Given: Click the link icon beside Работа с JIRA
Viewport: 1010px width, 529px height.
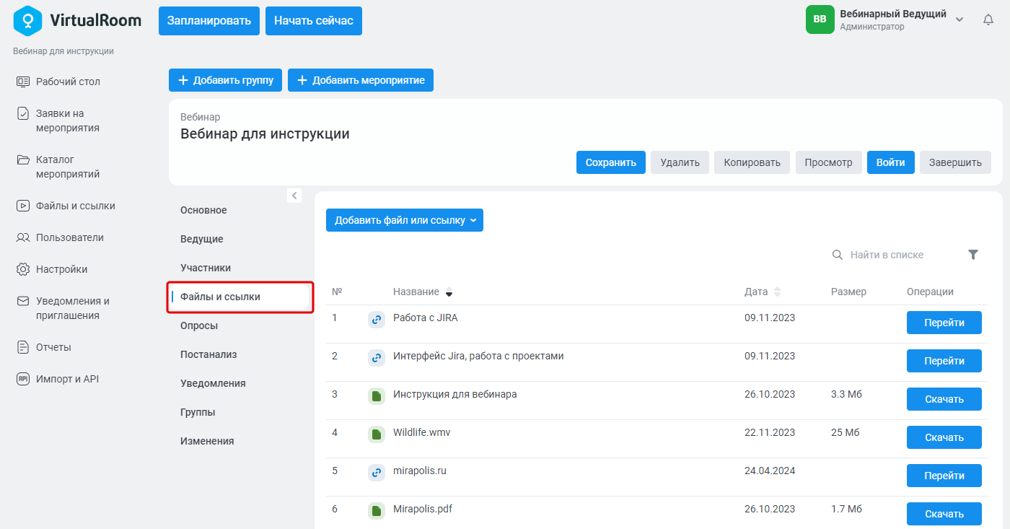Looking at the screenshot, I should 376,320.
